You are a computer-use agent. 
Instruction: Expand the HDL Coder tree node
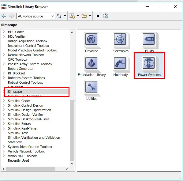[4, 32]
